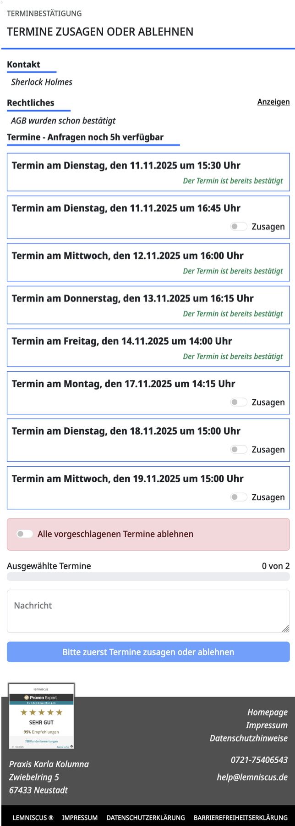Screen dimensions: 295x826
Task: Click the help@lemniscus.de email link
Action: pyautogui.click(x=252, y=777)
